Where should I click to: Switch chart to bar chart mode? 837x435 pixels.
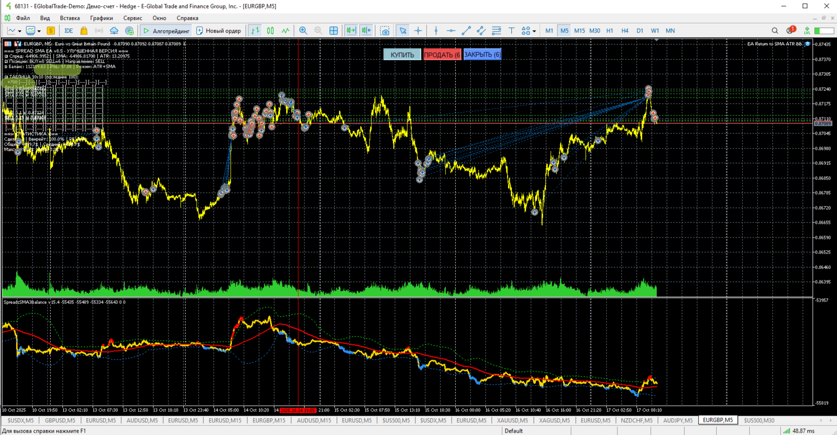point(255,31)
